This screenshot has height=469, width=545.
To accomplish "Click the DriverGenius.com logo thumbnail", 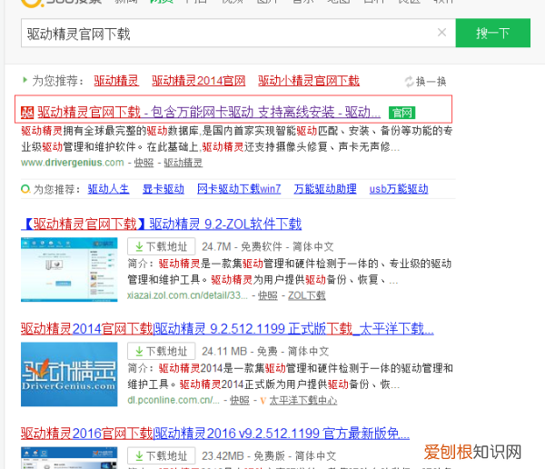I will [69, 374].
